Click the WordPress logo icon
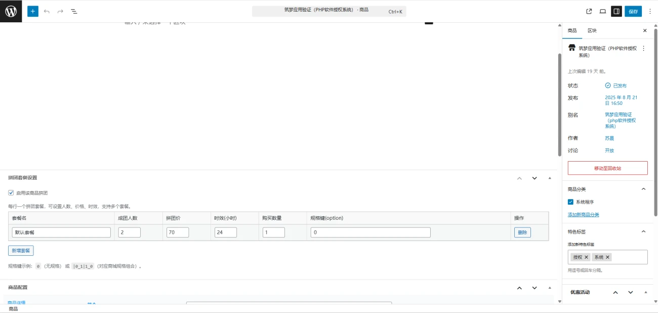 (x=11, y=11)
